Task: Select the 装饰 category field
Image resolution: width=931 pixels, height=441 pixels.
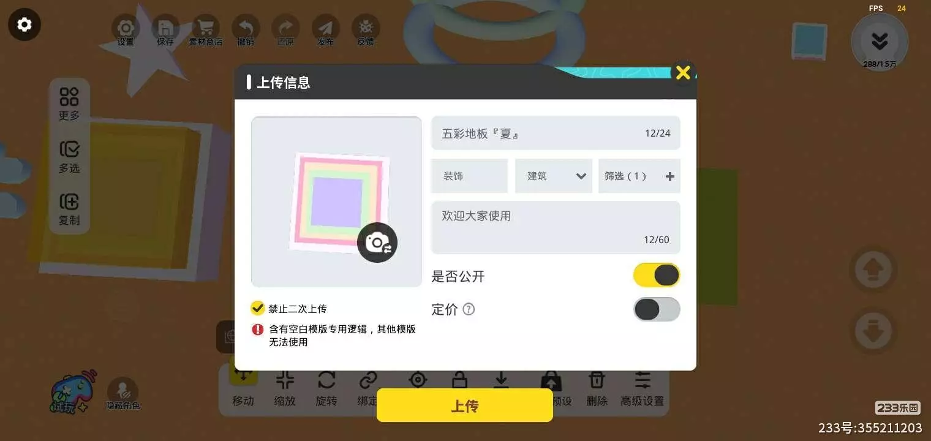Action: coord(470,176)
